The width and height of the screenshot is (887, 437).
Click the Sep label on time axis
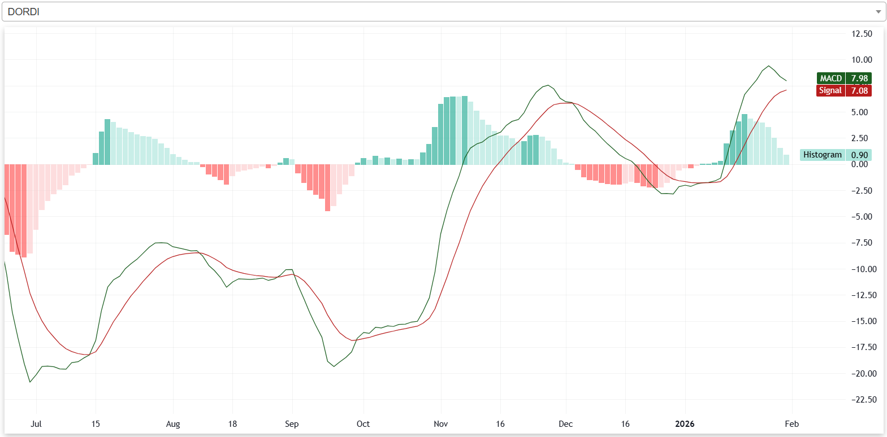tap(292, 424)
